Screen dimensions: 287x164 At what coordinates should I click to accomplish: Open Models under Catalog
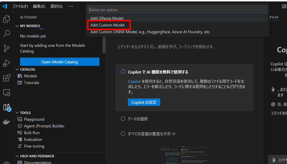coord(30,76)
